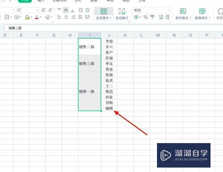Expand the cell style dropdown arrow
This screenshot has height=172, width=223.
(x=21, y=17)
